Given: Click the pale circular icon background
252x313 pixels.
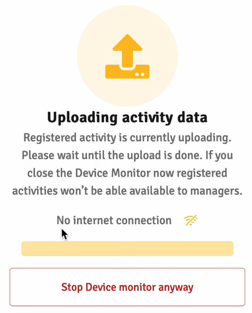Looking at the screenshot, I should (x=127, y=56).
